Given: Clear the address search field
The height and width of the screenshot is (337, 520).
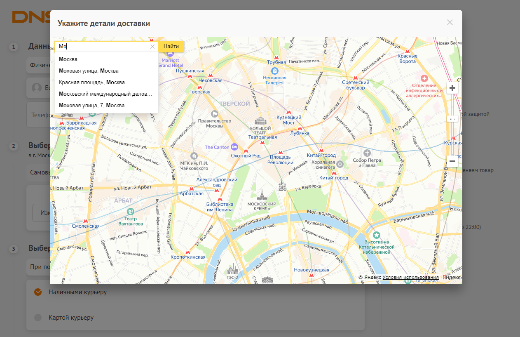Looking at the screenshot, I should [x=152, y=47].
